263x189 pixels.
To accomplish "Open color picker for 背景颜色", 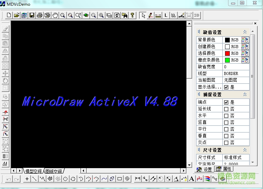I will (x=245, y=40).
